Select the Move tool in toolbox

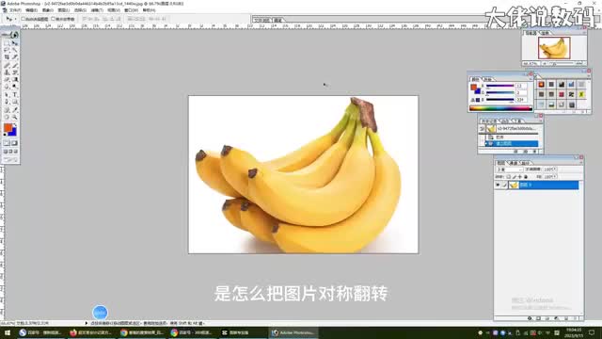[15, 42]
